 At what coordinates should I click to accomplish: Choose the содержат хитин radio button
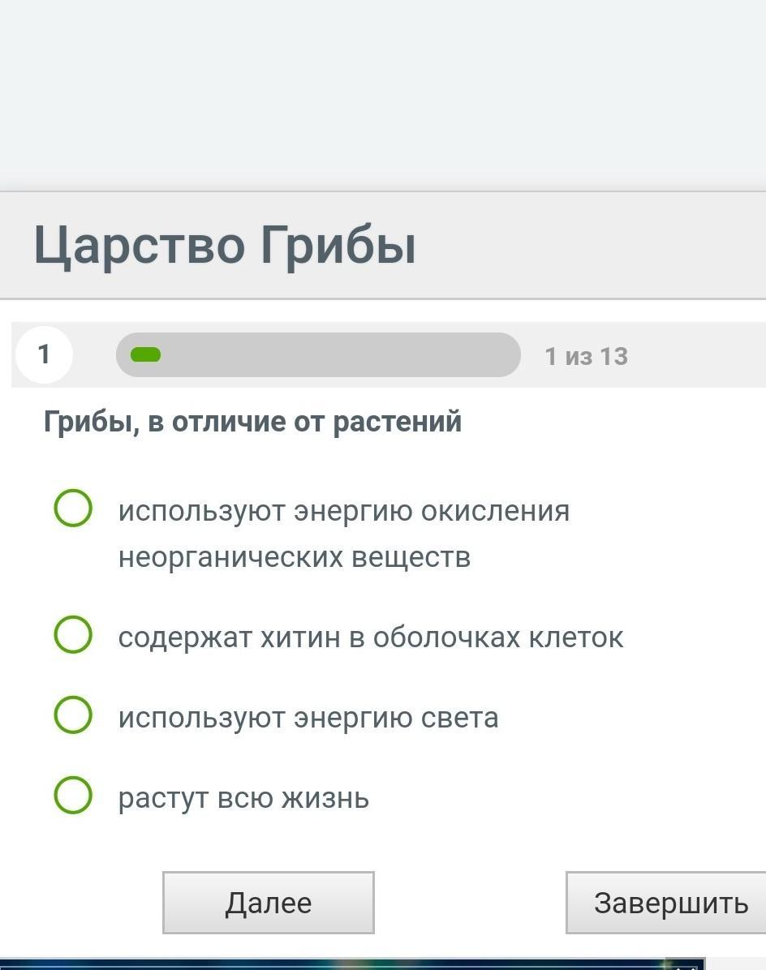[x=73, y=634]
